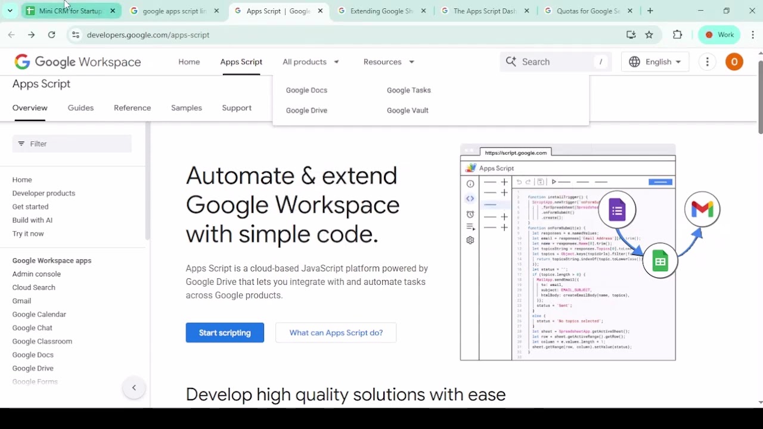Go back with the browser back arrow

(11, 35)
